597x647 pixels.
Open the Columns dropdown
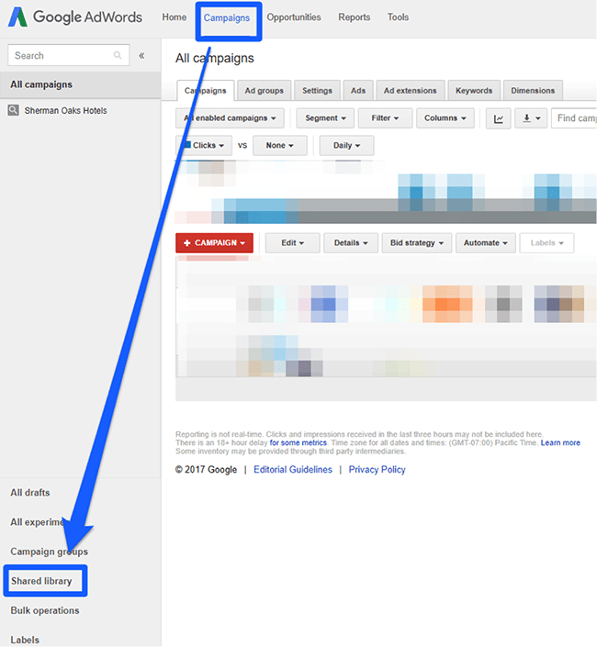[x=445, y=118]
